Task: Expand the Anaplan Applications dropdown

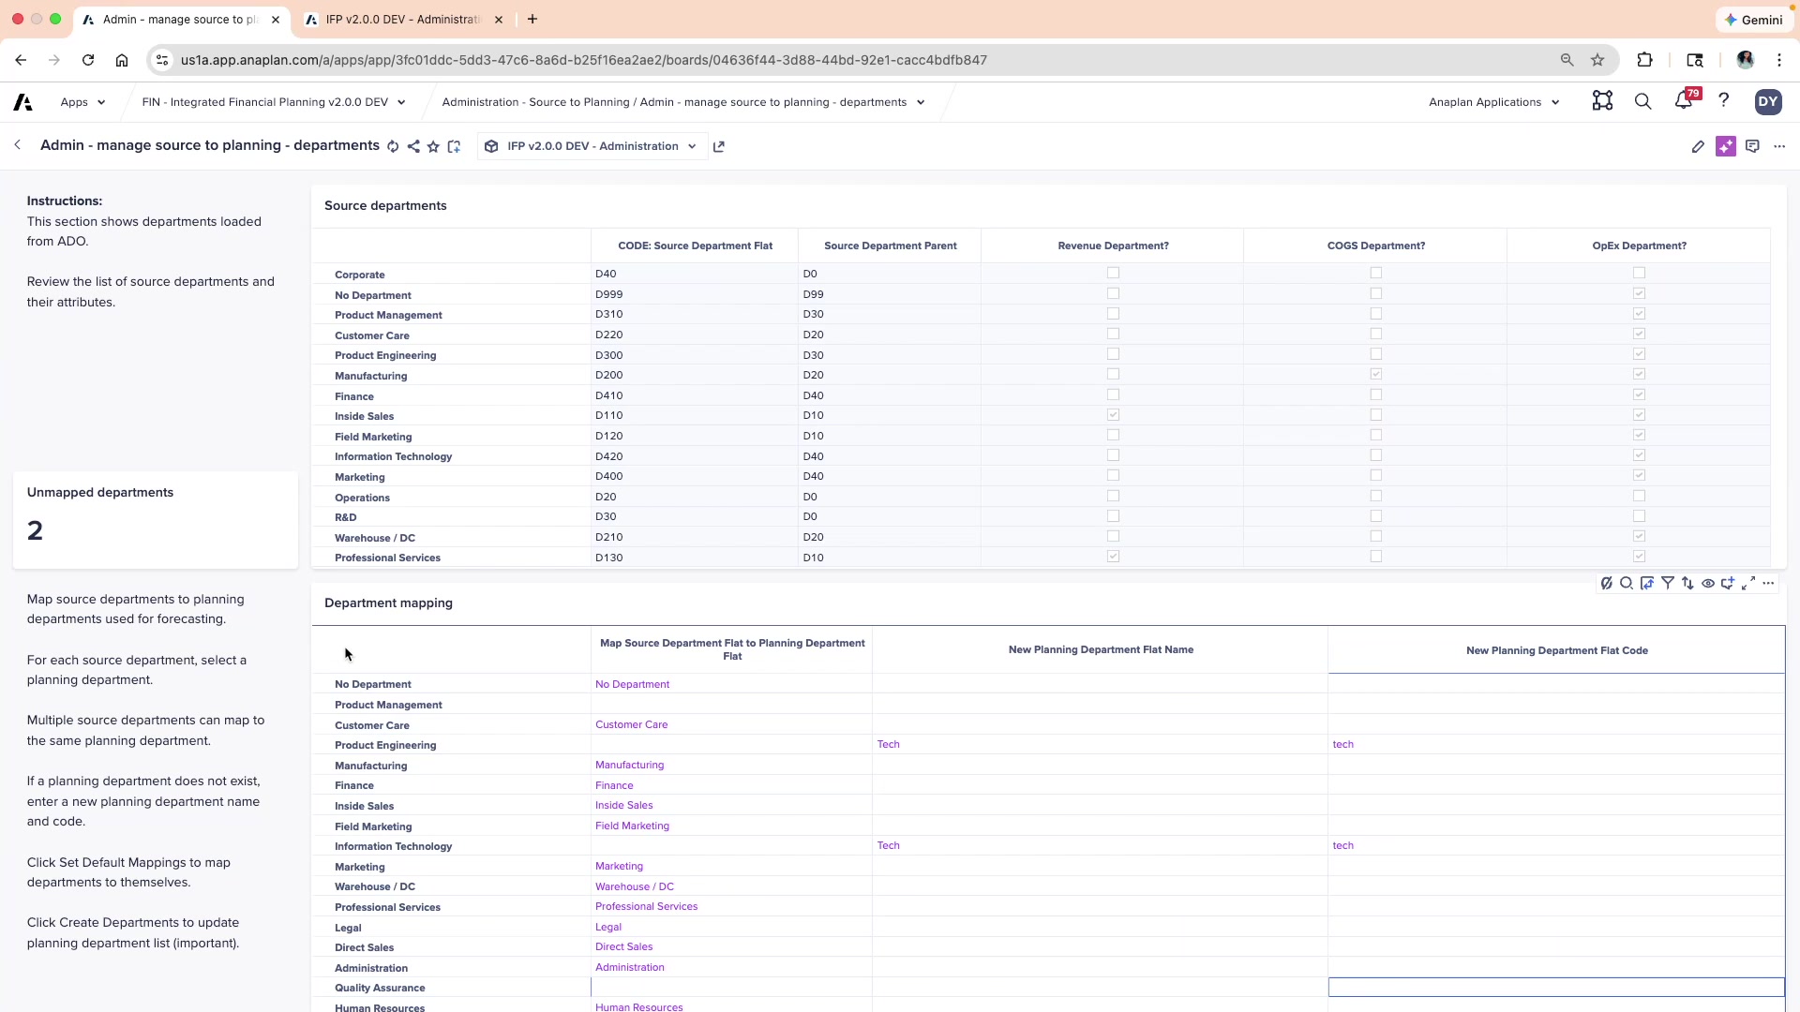Action: point(1492,101)
